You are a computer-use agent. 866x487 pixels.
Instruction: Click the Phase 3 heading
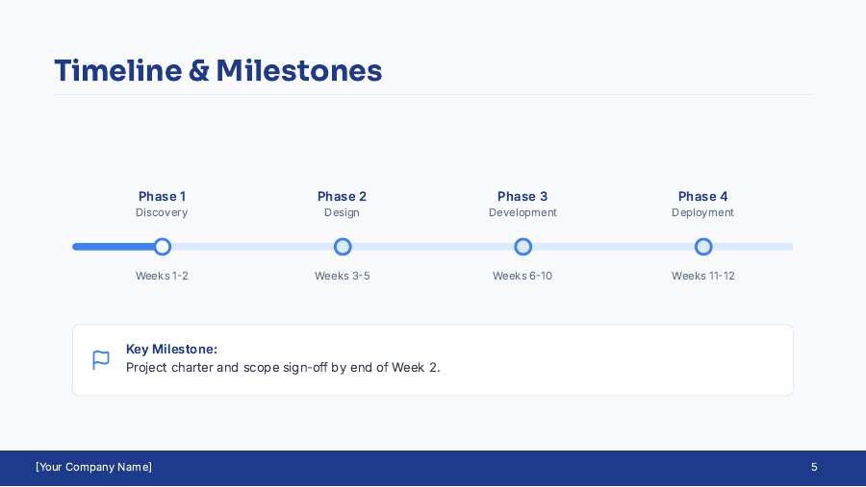[522, 196]
